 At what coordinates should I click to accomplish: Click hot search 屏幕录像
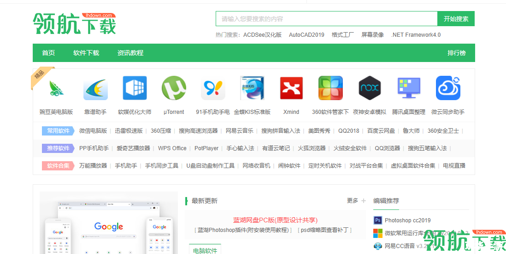(x=372, y=35)
